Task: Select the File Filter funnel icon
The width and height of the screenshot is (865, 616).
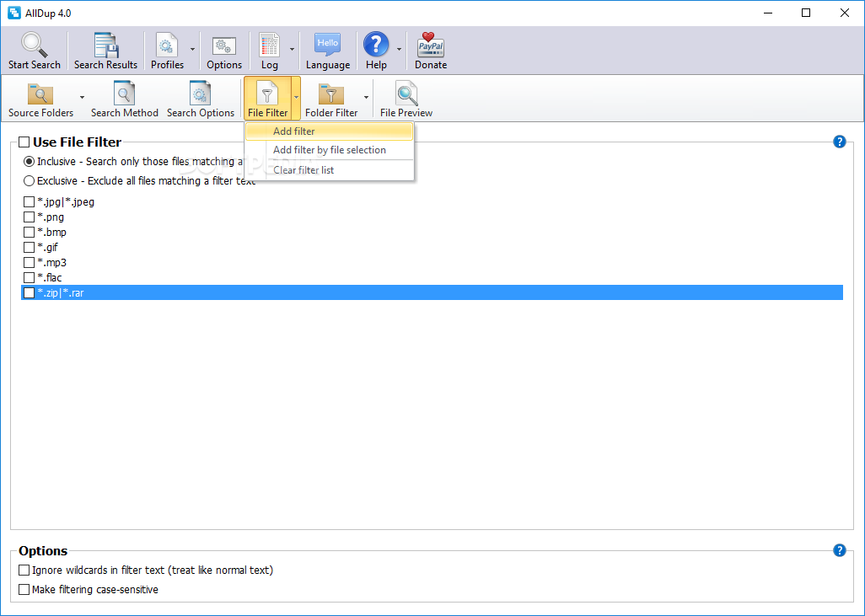Action: [267, 94]
